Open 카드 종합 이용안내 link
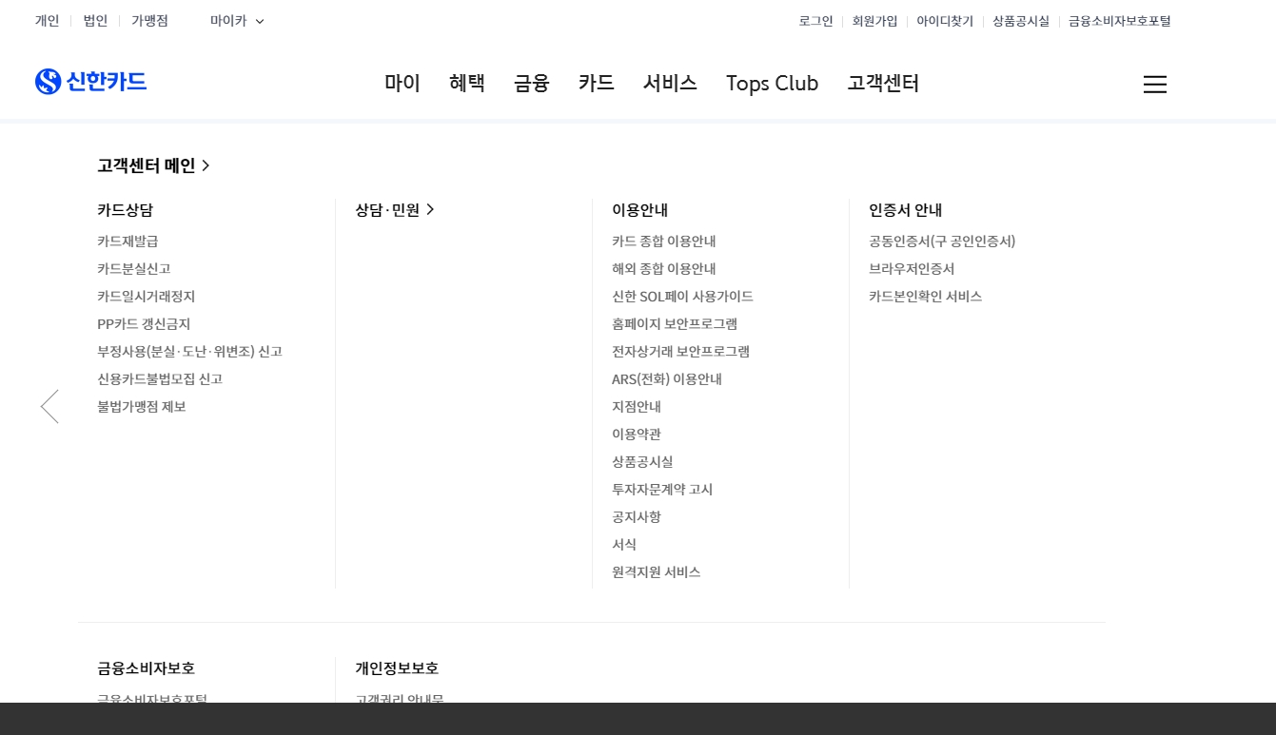Viewport: 1276px width, 735px height. click(x=664, y=242)
